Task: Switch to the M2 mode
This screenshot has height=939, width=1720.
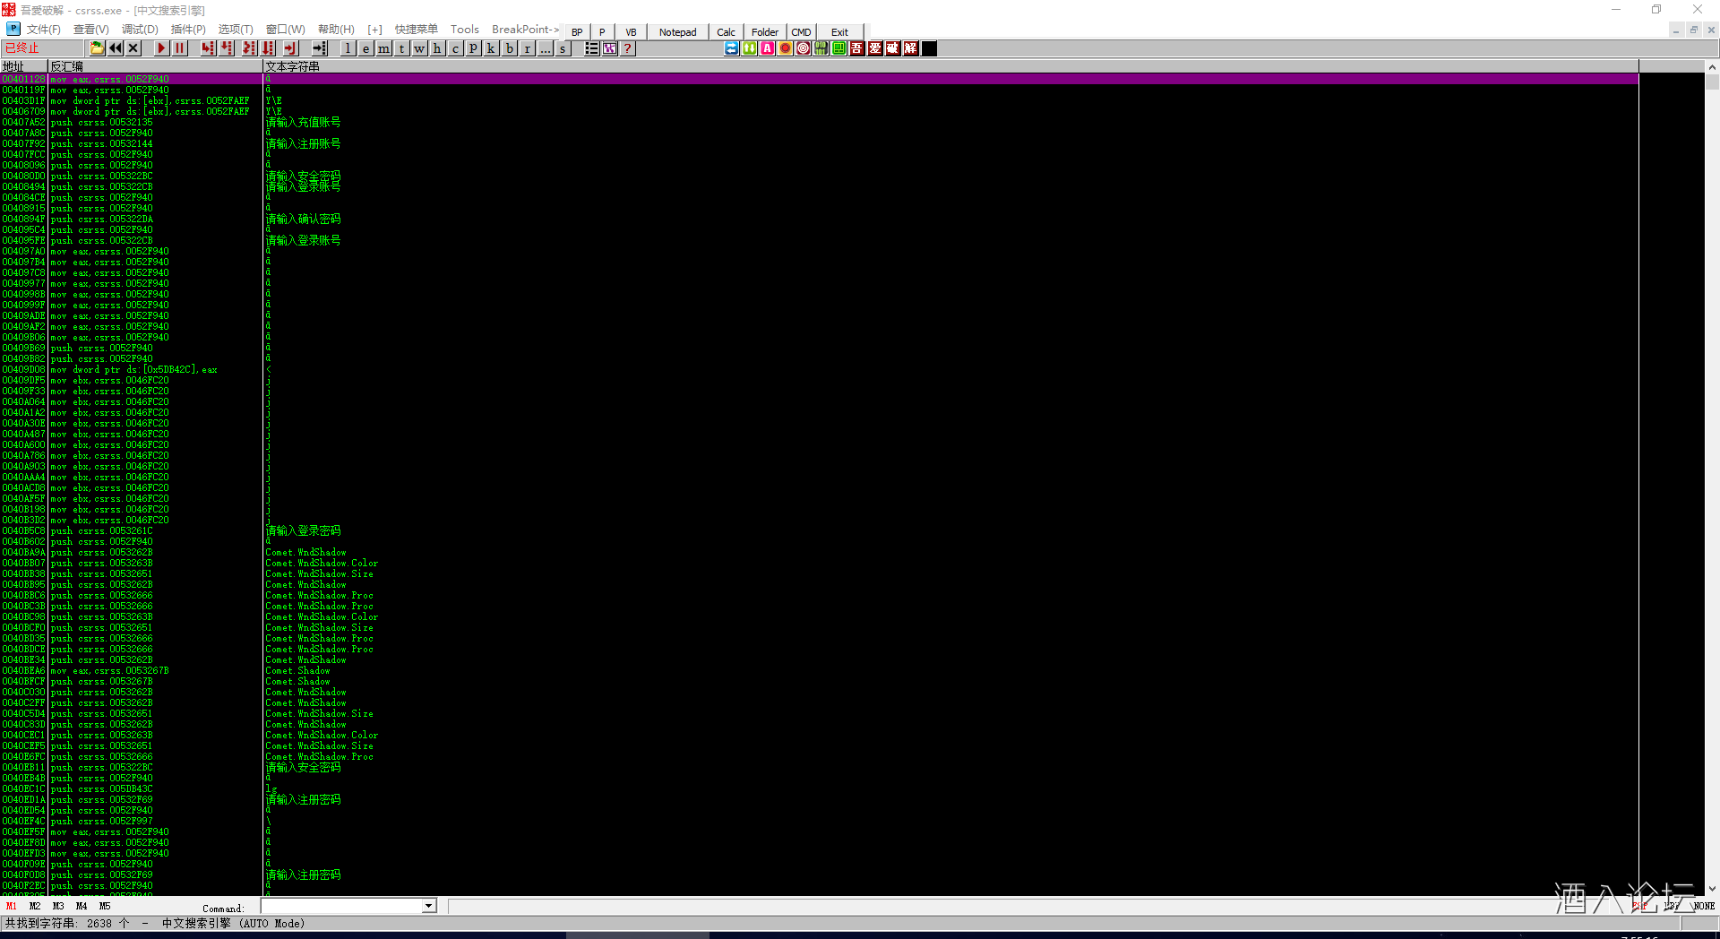Action: 35,906
